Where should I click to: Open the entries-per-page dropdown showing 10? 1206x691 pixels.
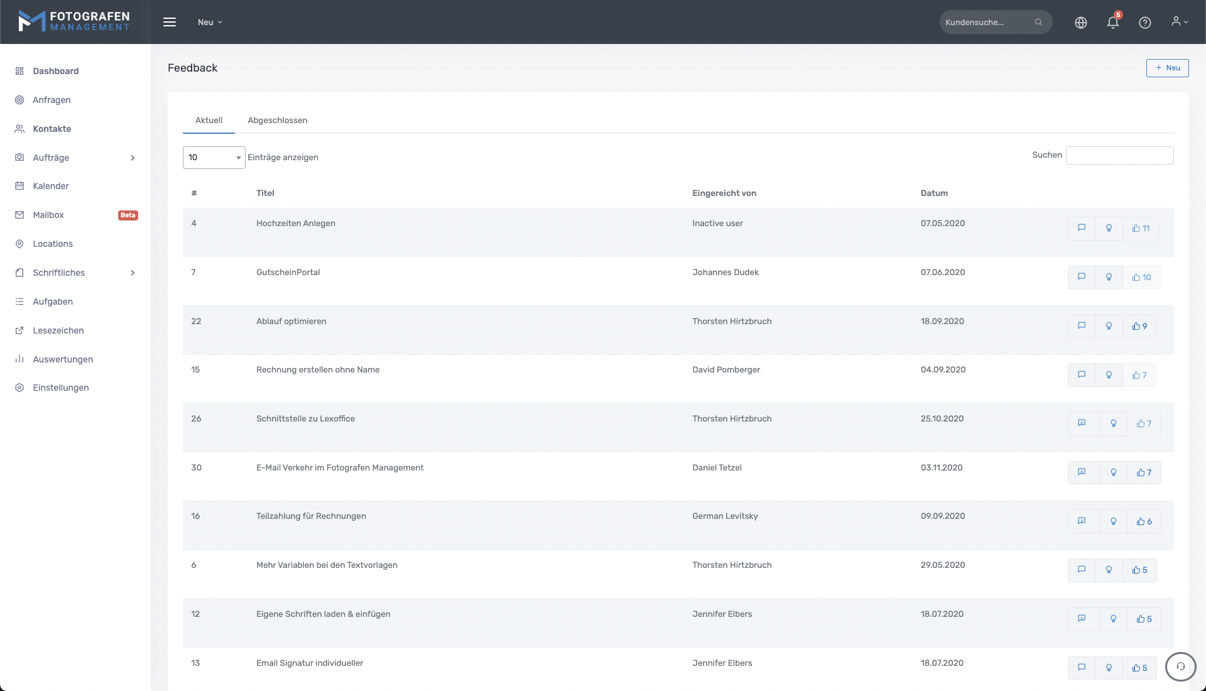coord(214,158)
